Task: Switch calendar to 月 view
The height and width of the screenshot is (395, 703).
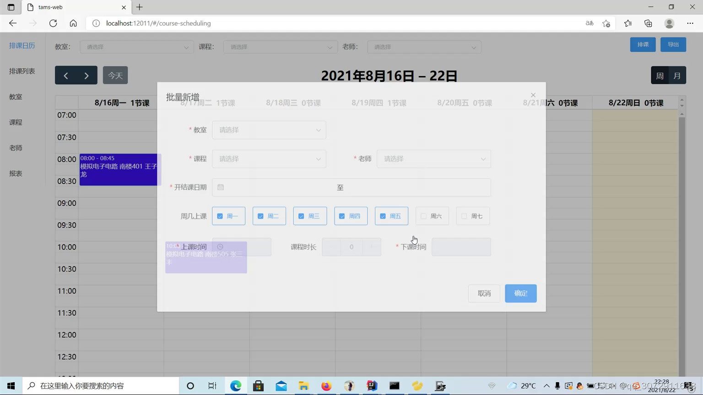Action: tap(677, 75)
